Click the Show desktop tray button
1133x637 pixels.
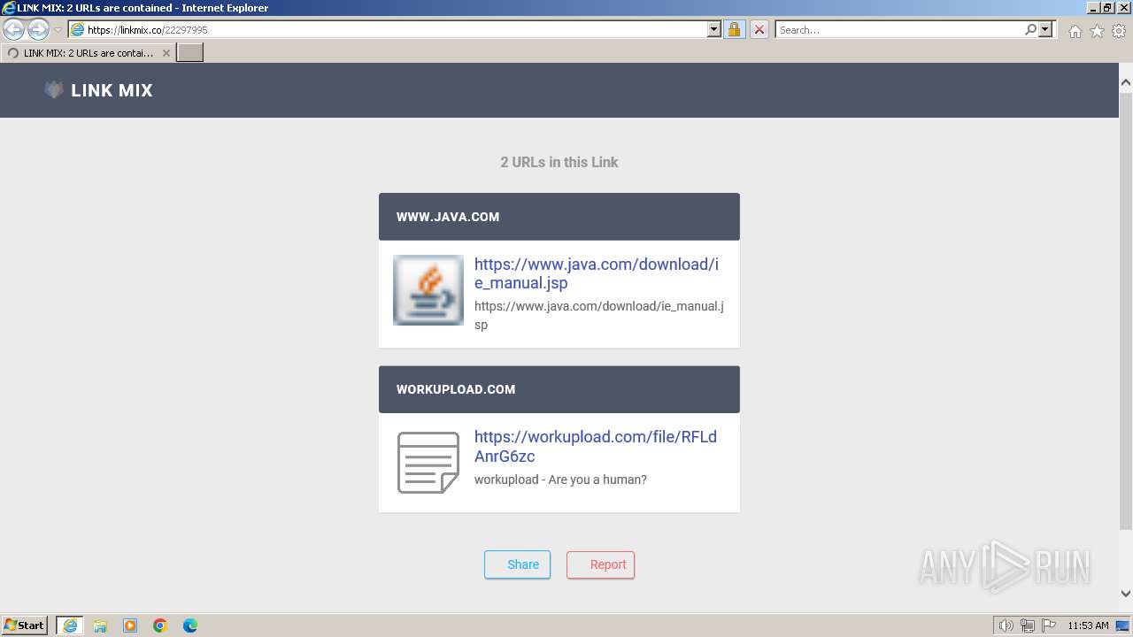[1122, 625]
